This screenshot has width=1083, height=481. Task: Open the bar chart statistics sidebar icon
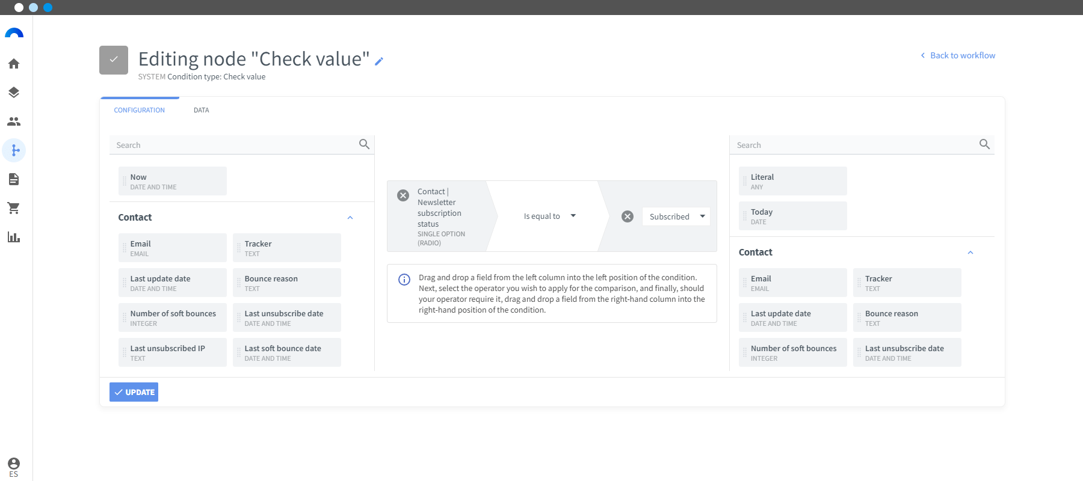click(x=14, y=237)
